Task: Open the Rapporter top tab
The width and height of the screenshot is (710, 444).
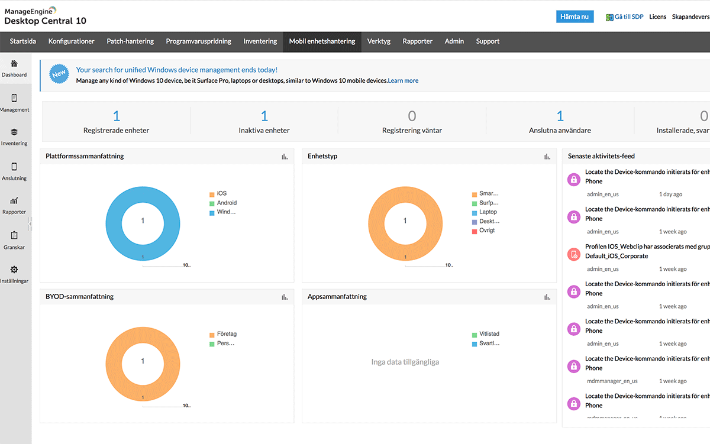Action: [418, 41]
